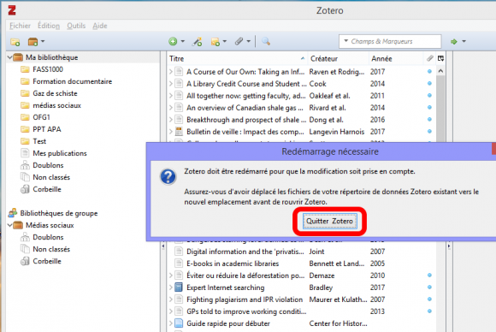
Task: Select the OFG1 collection
Action: pos(41,117)
